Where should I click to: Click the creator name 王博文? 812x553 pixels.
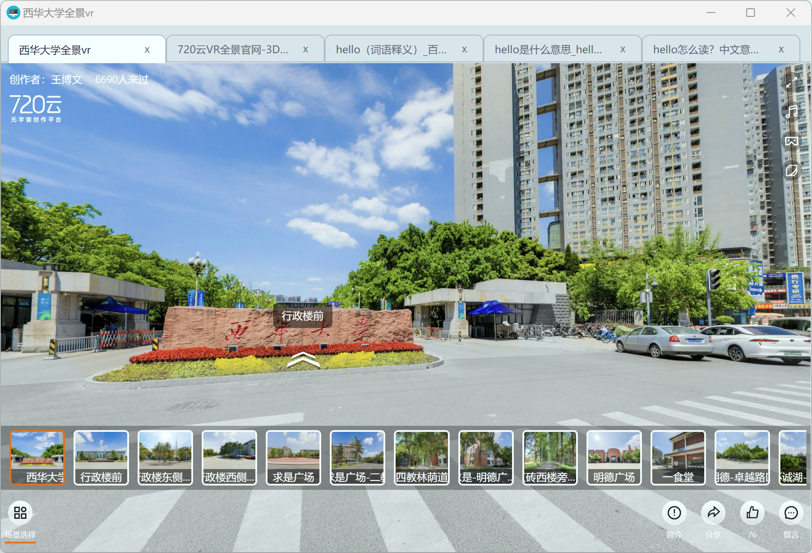point(67,80)
